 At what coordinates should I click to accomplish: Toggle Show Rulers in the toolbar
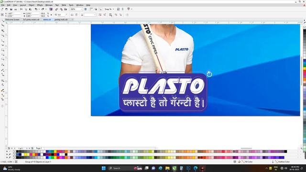[x=91, y=9]
